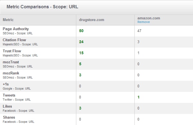Select the amazon.com column header
The height and width of the screenshot is (125, 193).
point(149,18)
